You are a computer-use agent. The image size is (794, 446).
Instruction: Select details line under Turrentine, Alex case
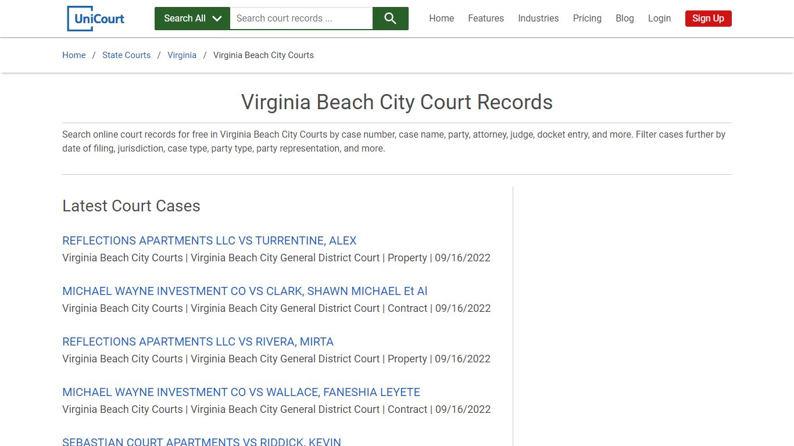pos(276,258)
